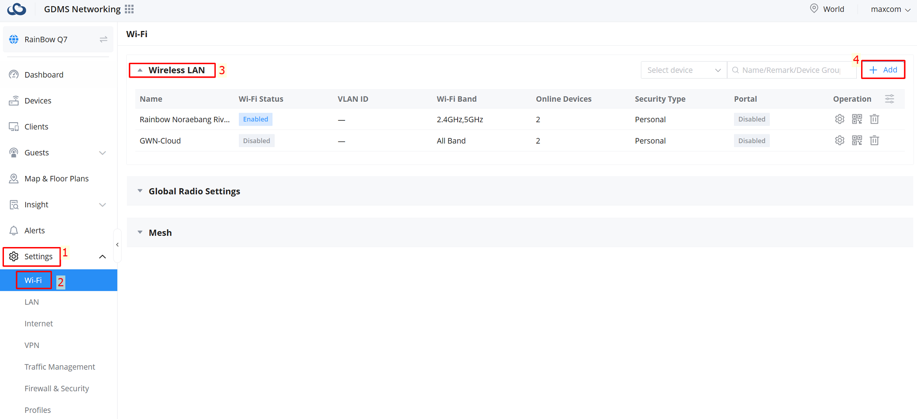Viewport: 917px width, 419px height.
Task: Open the GDMS apps grid icon
Action: (x=128, y=9)
